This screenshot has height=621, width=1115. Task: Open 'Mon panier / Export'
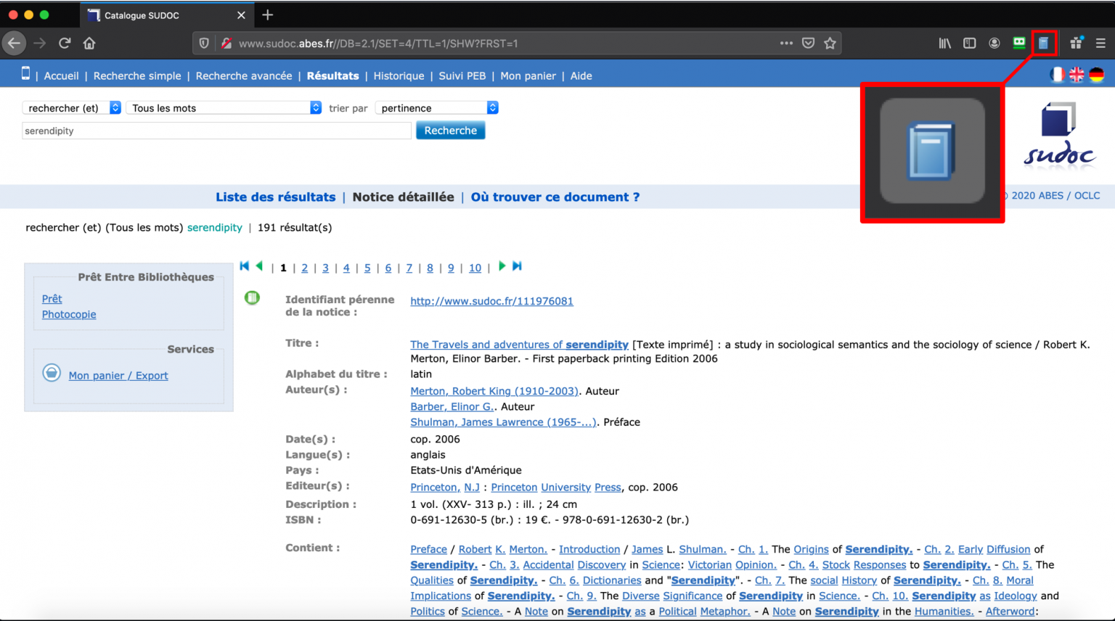[x=118, y=375]
